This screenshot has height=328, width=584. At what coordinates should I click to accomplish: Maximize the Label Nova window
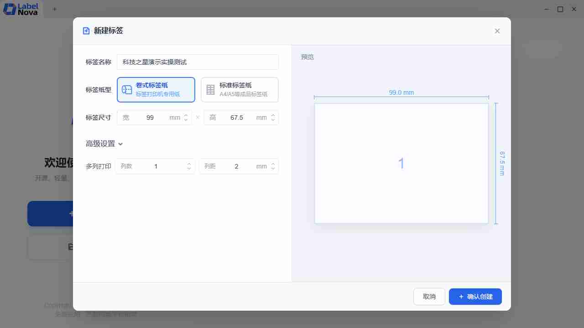click(560, 9)
